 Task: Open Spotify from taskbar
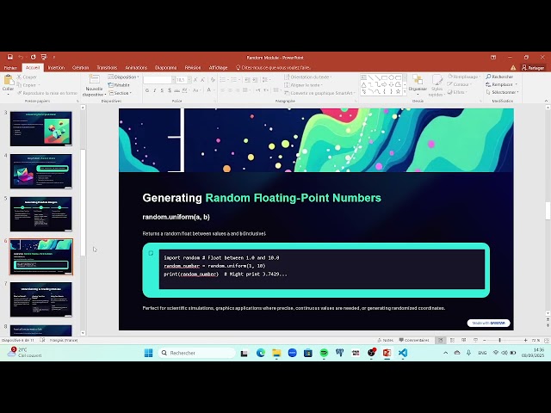click(x=324, y=353)
